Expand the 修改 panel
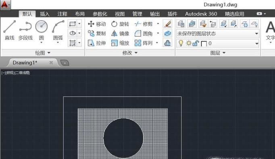The width and height of the screenshot is (275, 159). tap(130, 52)
